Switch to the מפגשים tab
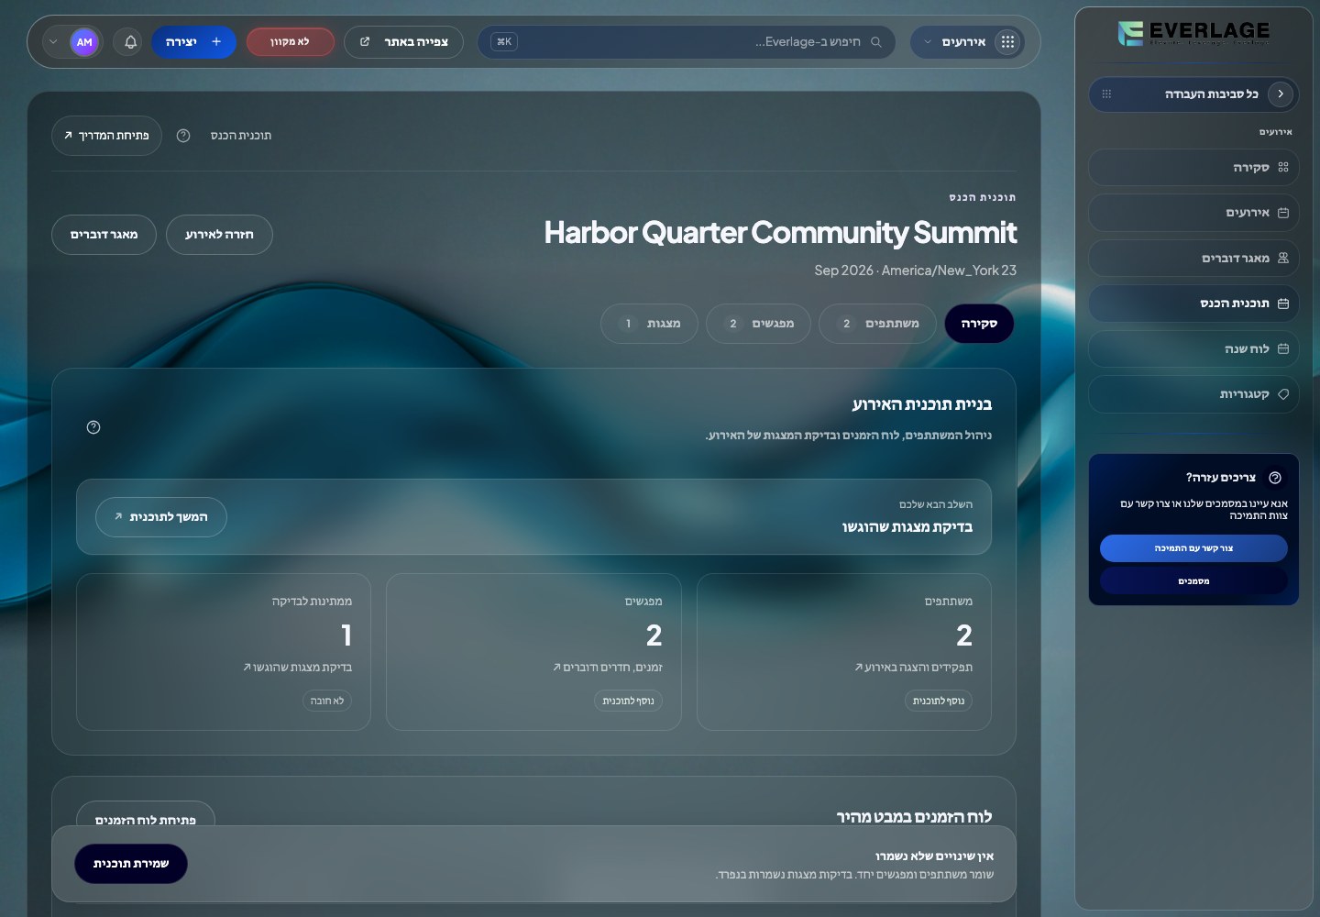The height and width of the screenshot is (917, 1320). click(x=759, y=324)
